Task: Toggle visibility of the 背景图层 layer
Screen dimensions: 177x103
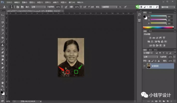Action: (x=144, y=66)
